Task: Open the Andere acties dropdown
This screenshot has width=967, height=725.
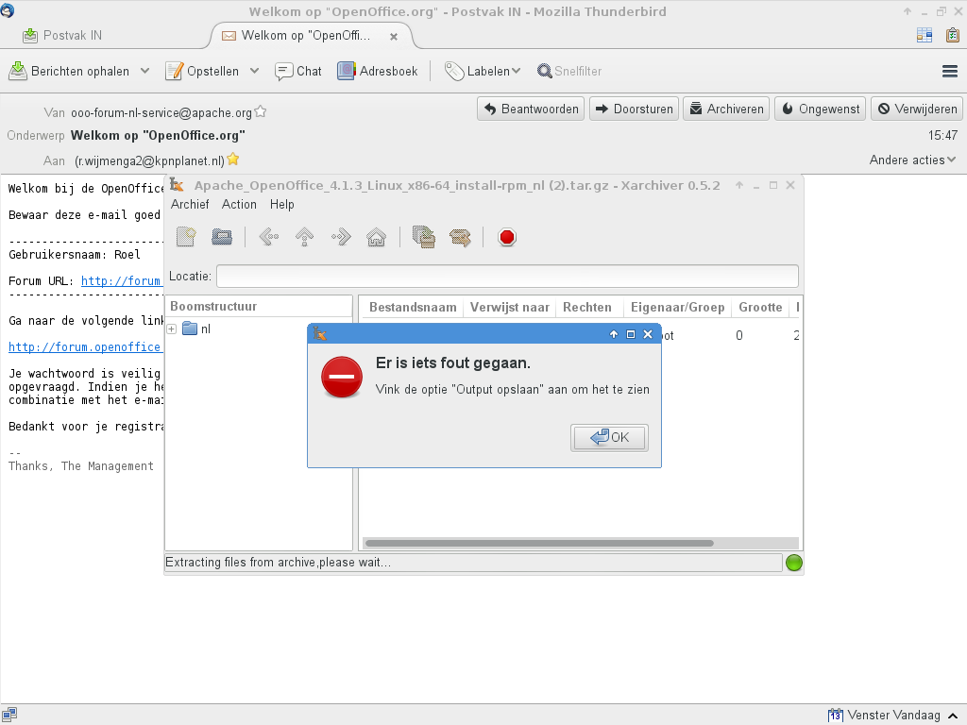Action: [912, 160]
